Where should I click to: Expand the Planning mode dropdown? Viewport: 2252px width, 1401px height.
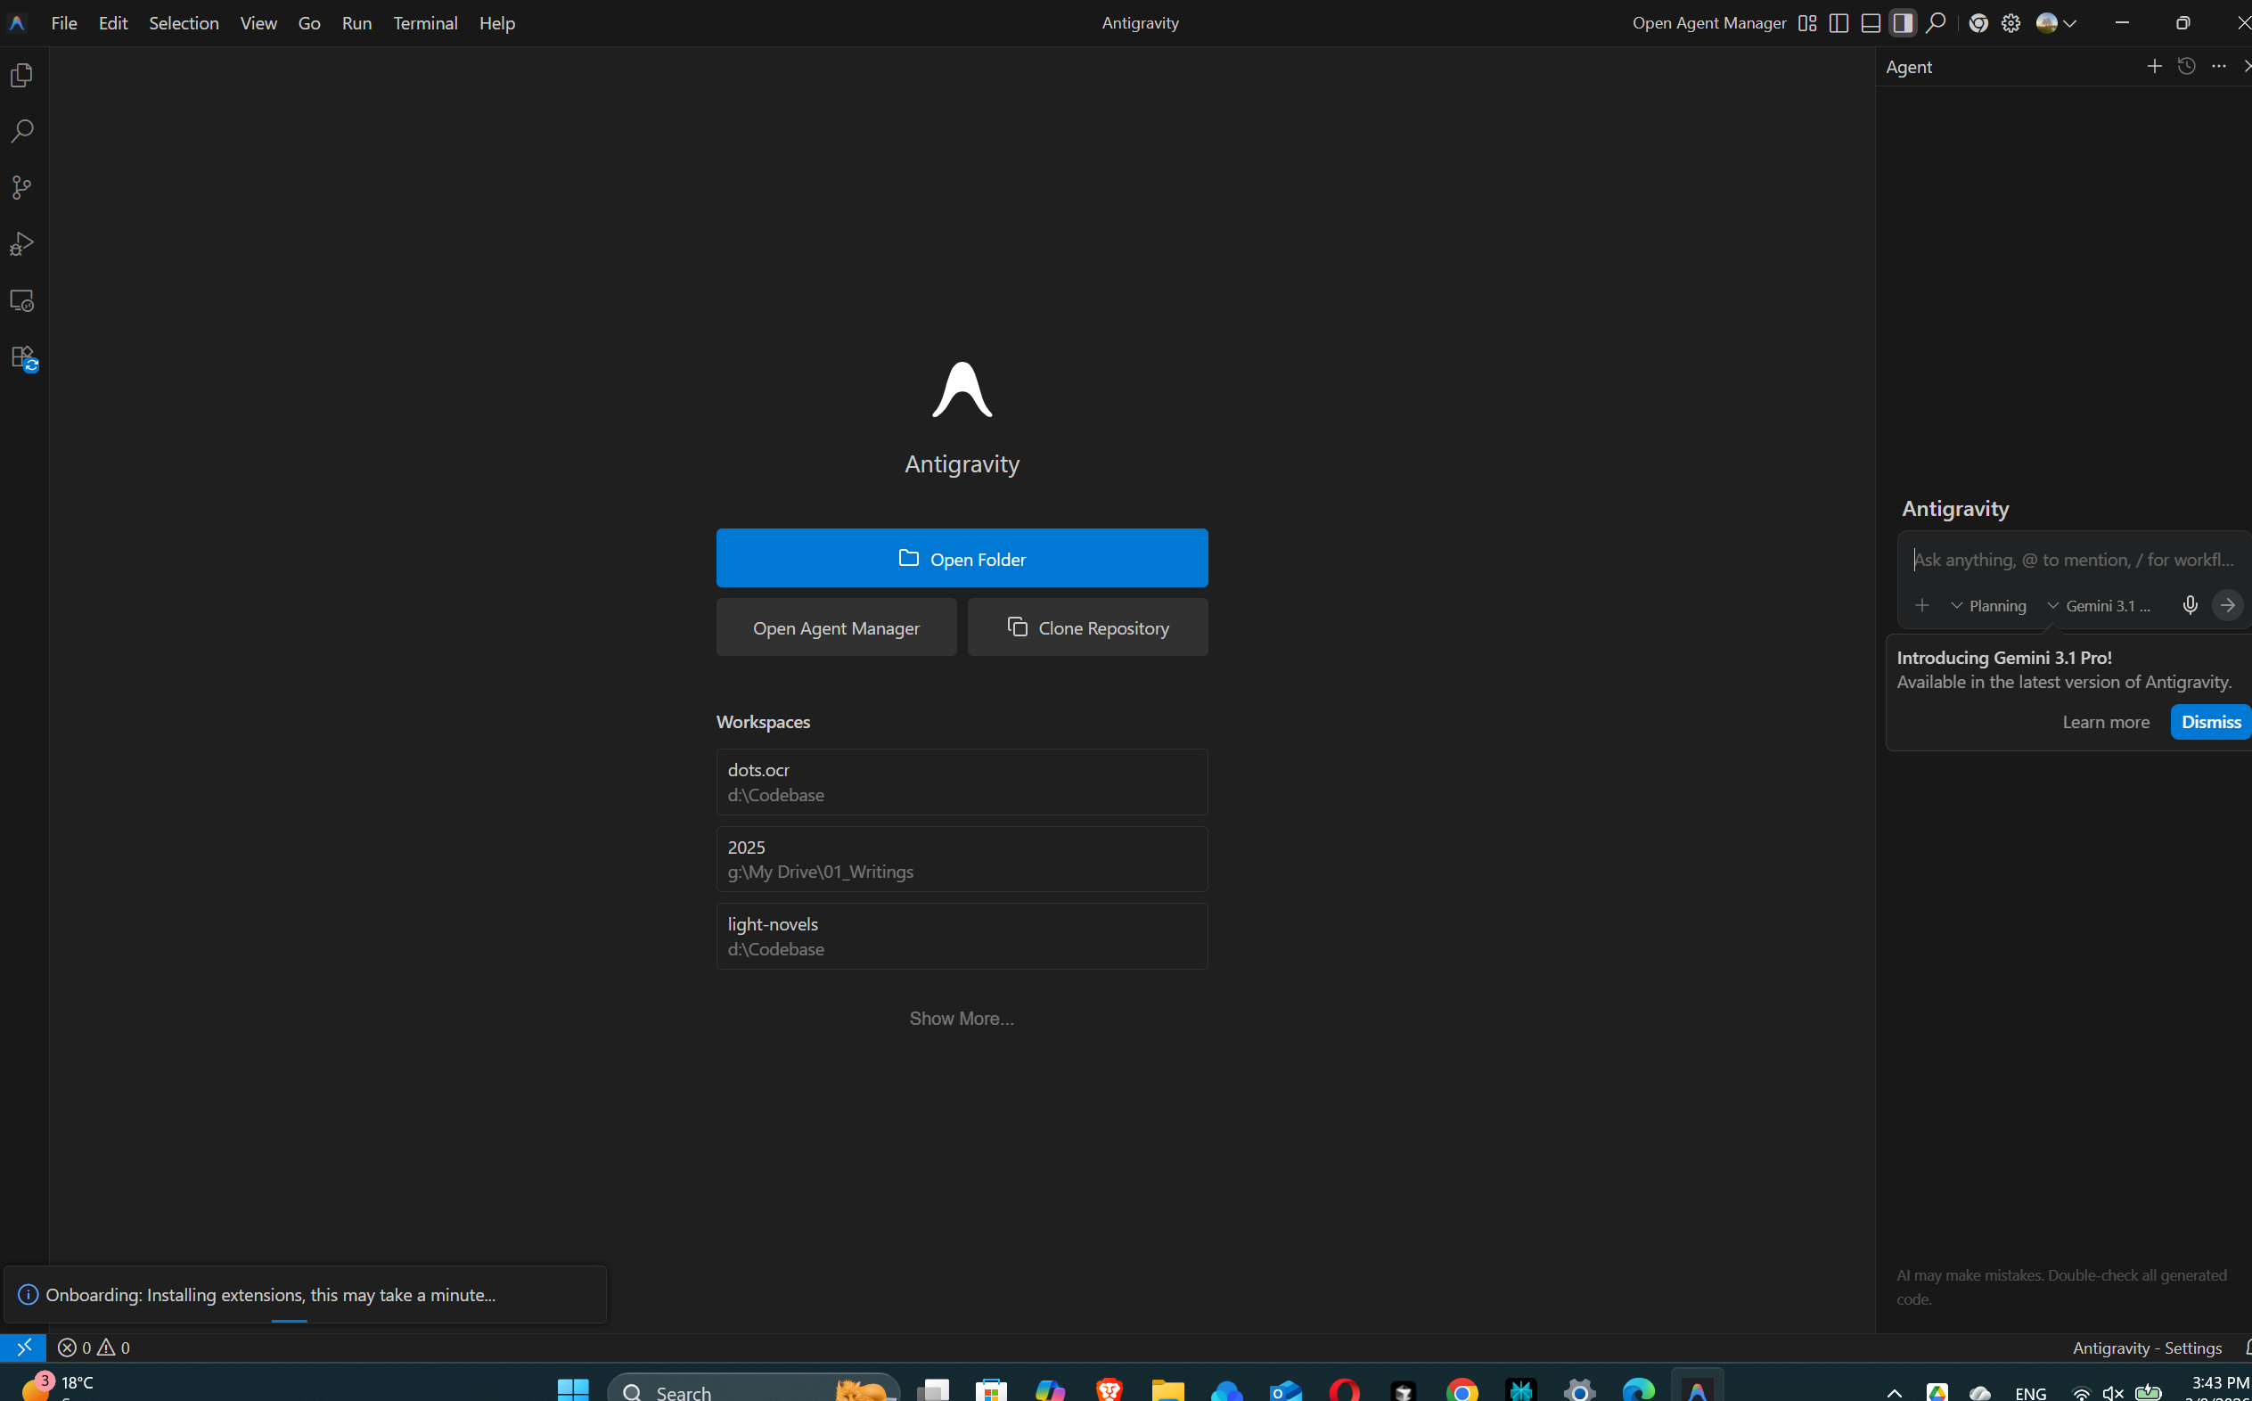point(1988,606)
